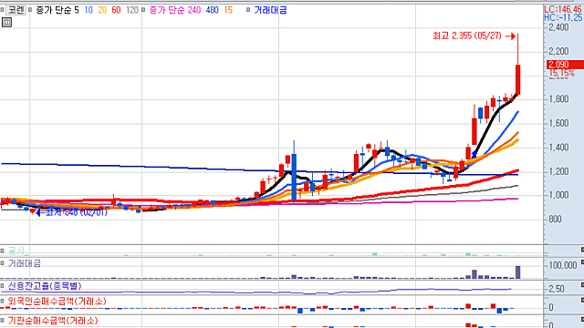Viewport: 584px width, 328px height.
Task: Click the square marker left of 기관순매수금액(거래소)
Action: coord(2,320)
